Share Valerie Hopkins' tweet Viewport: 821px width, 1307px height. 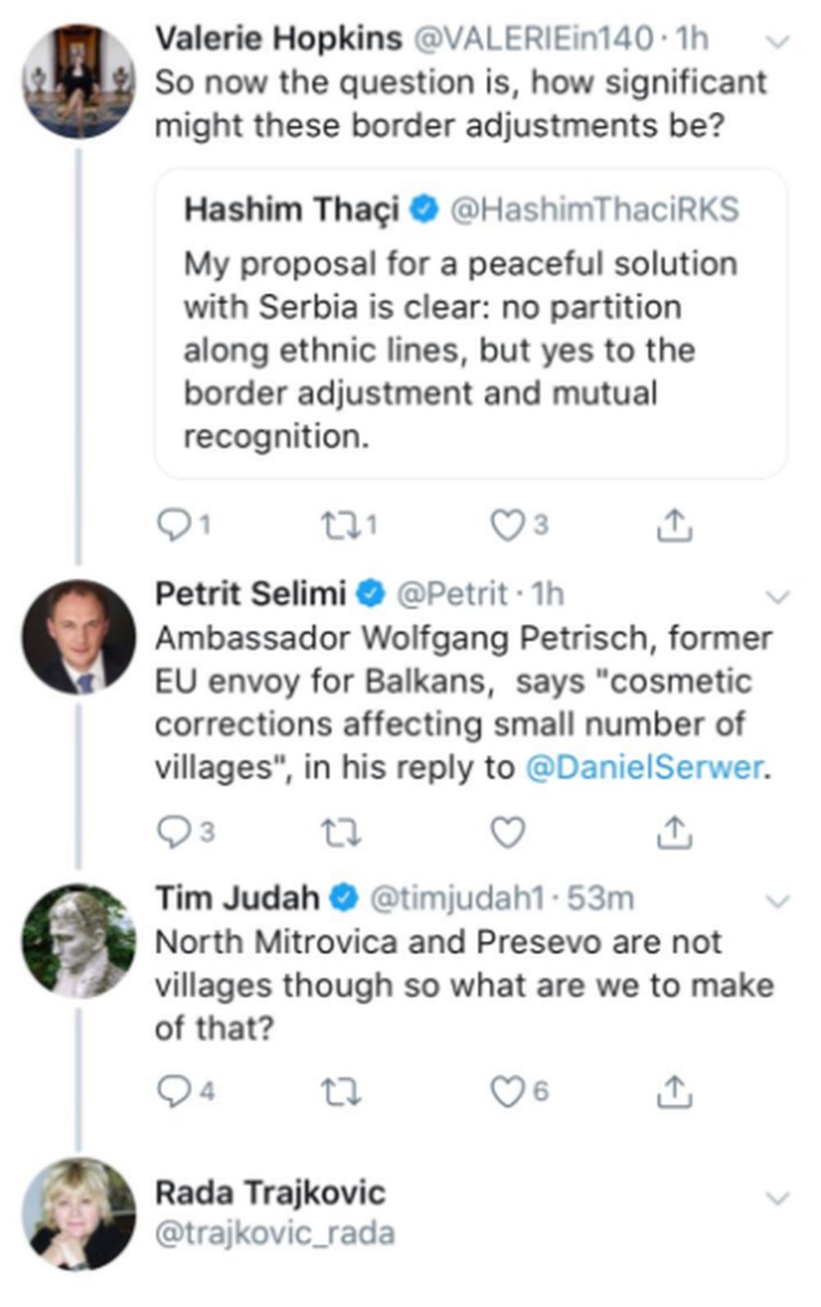pyautogui.click(x=674, y=525)
